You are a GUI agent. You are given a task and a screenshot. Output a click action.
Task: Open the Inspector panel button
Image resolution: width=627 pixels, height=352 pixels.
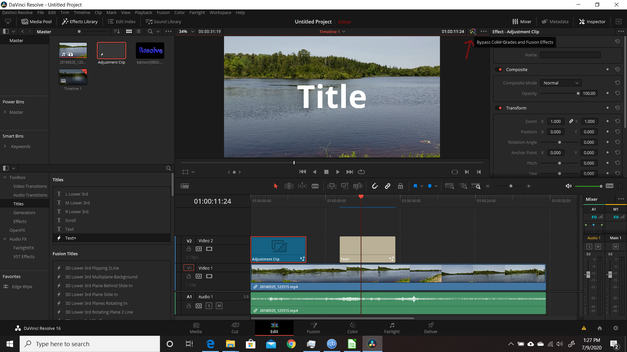tap(592, 22)
